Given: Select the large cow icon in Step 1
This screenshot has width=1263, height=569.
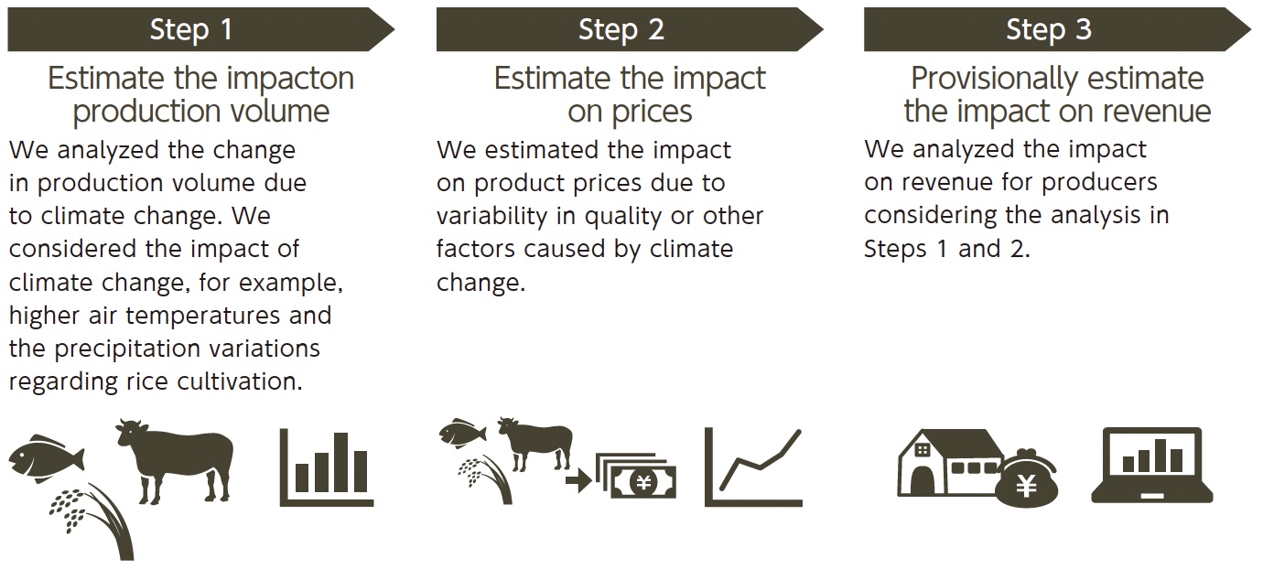Looking at the screenshot, I should [176, 456].
